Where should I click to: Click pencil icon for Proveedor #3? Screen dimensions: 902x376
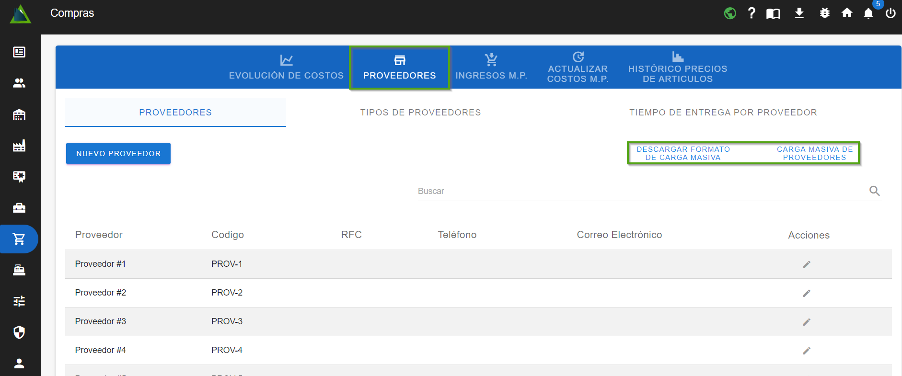pyautogui.click(x=807, y=322)
